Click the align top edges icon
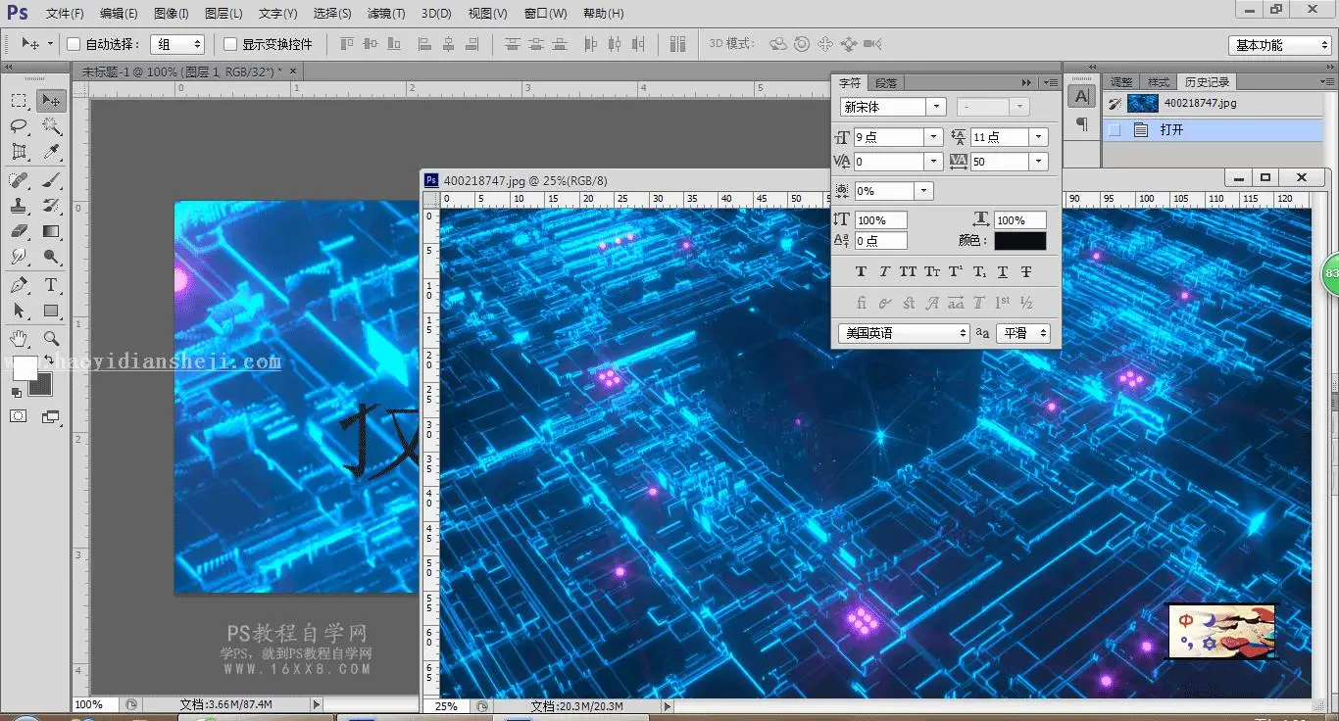Viewport: 1339px width, 721px height. click(347, 44)
